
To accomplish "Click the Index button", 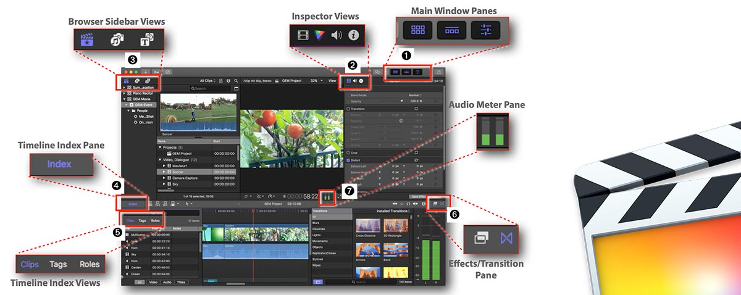I will tap(133, 203).
